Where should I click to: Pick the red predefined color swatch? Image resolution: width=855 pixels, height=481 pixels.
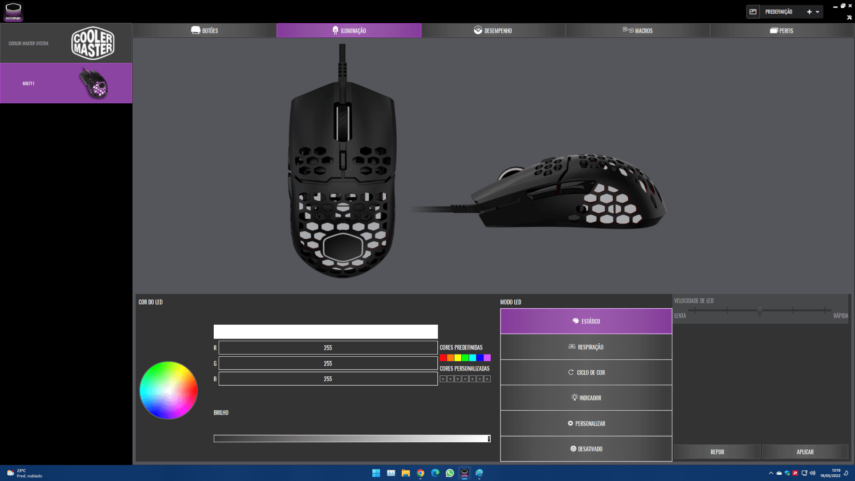click(443, 358)
